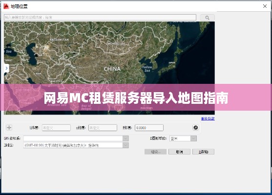Click the Help button

point(203,152)
